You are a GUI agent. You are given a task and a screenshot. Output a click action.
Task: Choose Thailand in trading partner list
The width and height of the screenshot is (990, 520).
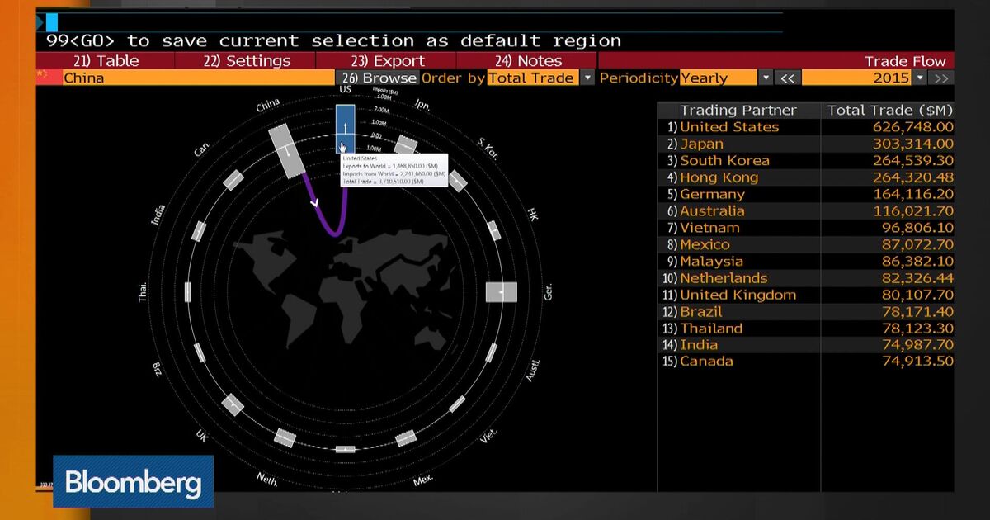(x=711, y=329)
